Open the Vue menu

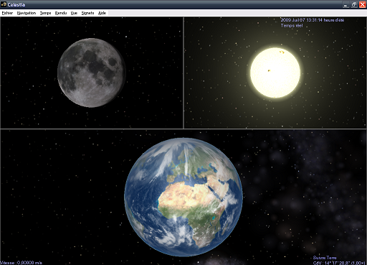[x=74, y=13]
